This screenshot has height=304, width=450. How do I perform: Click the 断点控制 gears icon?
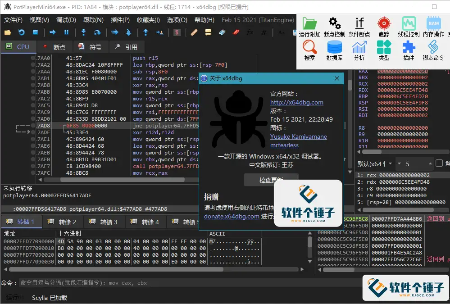pos(334,23)
